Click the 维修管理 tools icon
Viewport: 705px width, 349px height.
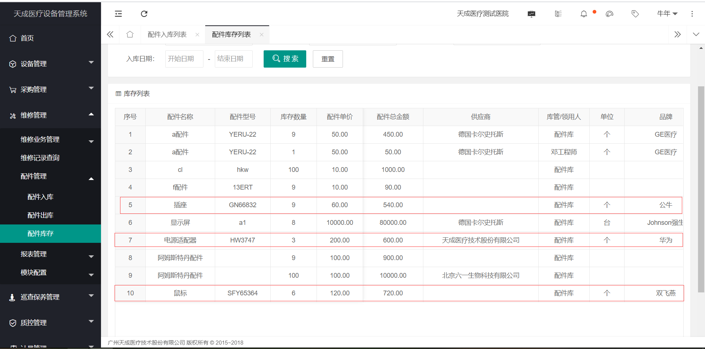pyautogui.click(x=13, y=115)
